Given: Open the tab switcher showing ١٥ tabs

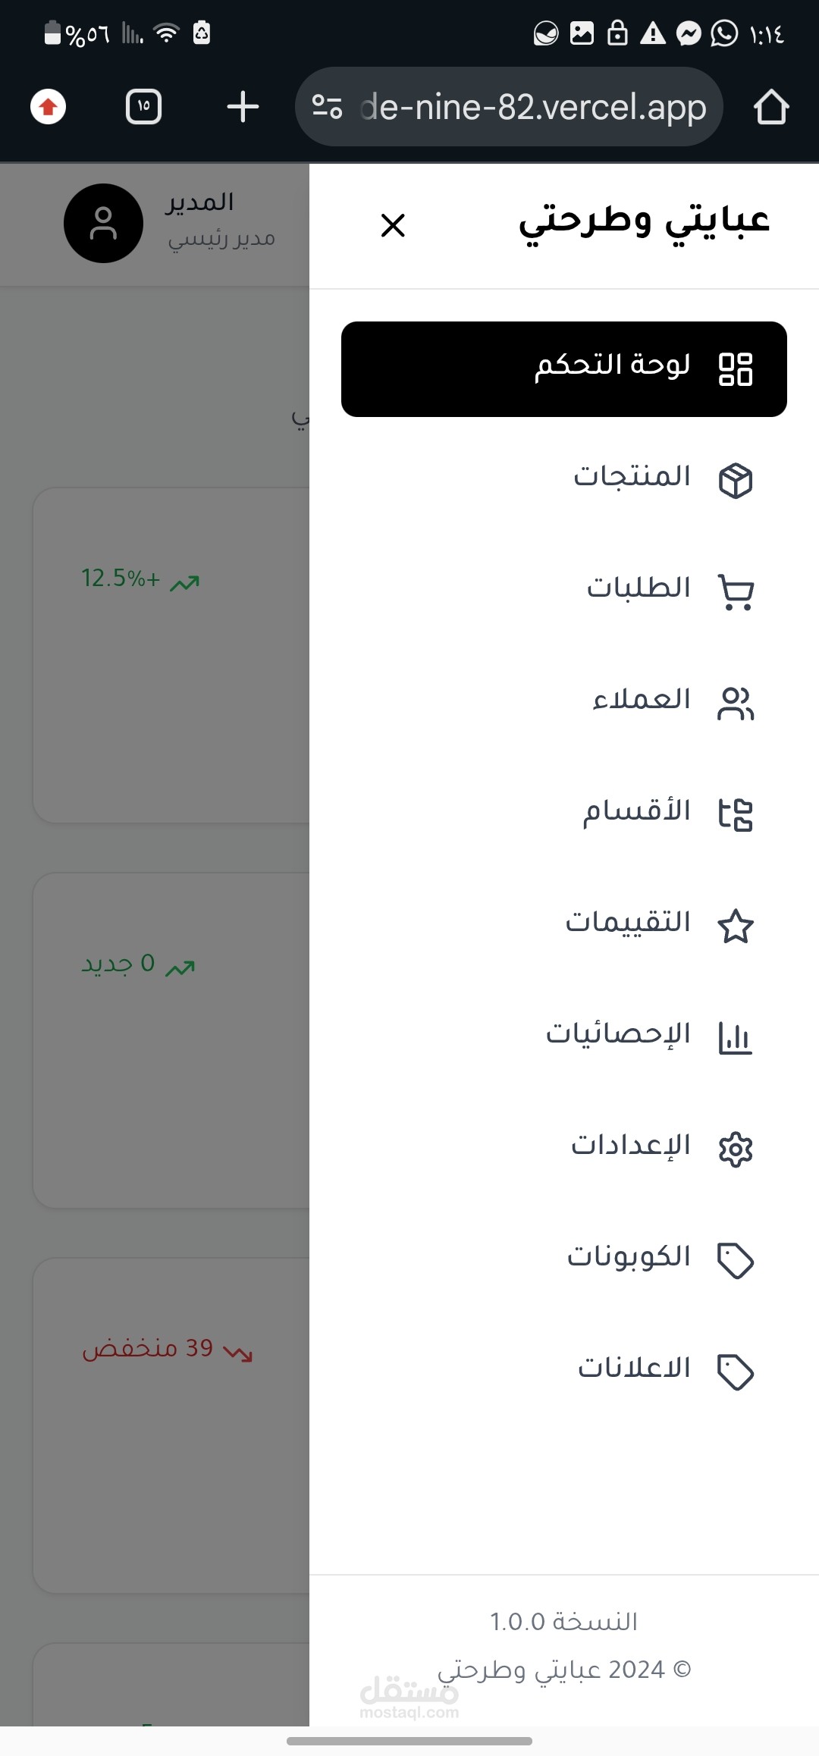Looking at the screenshot, I should click(x=143, y=107).
